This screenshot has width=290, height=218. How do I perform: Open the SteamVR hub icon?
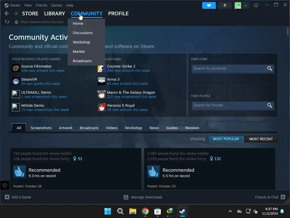tap(16, 81)
